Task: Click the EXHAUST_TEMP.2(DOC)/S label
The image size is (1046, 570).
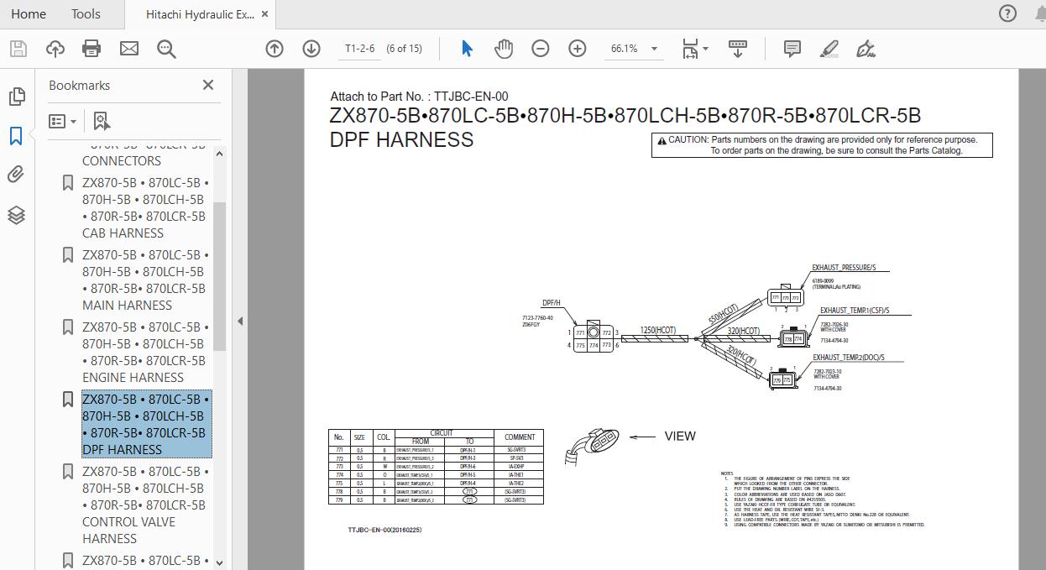Action: point(848,358)
